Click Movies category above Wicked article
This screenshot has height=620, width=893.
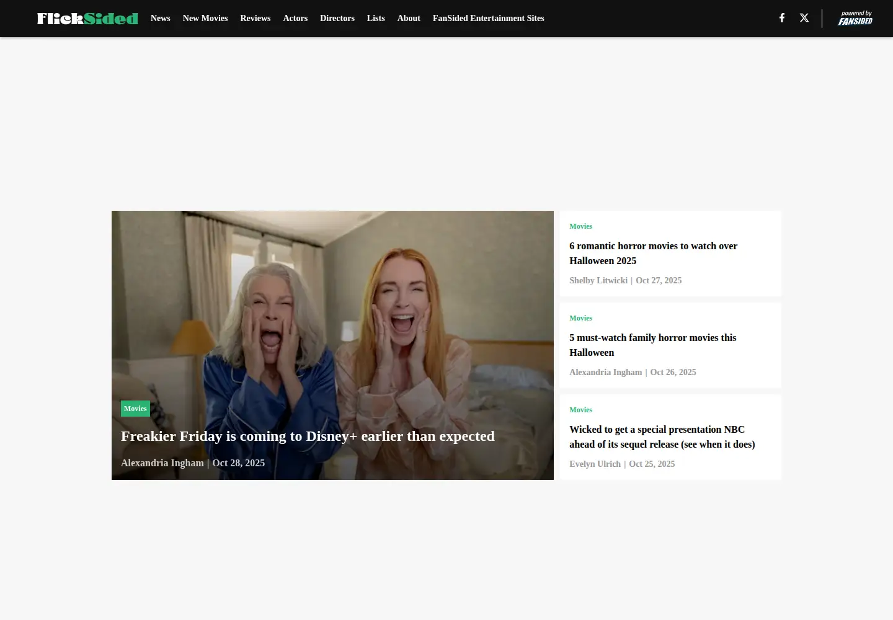tap(581, 410)
